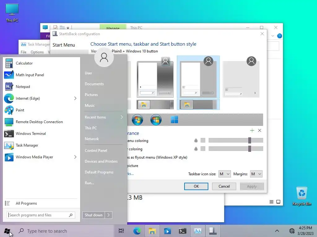
Task: Select the light gray plain visual style thumbnail
Action: 241,77
